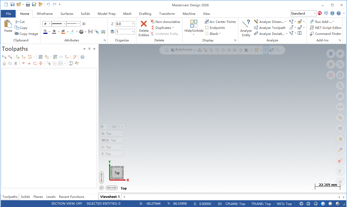Pin the Toolpaths panel with auto-hide

coord(89,49)
